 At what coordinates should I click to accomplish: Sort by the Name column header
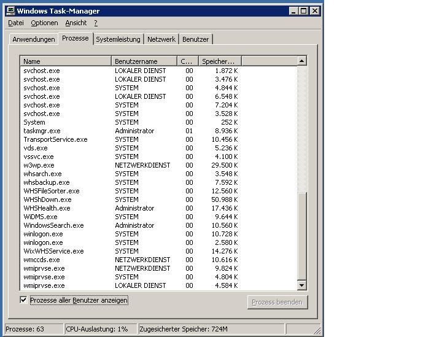[66, 61]
